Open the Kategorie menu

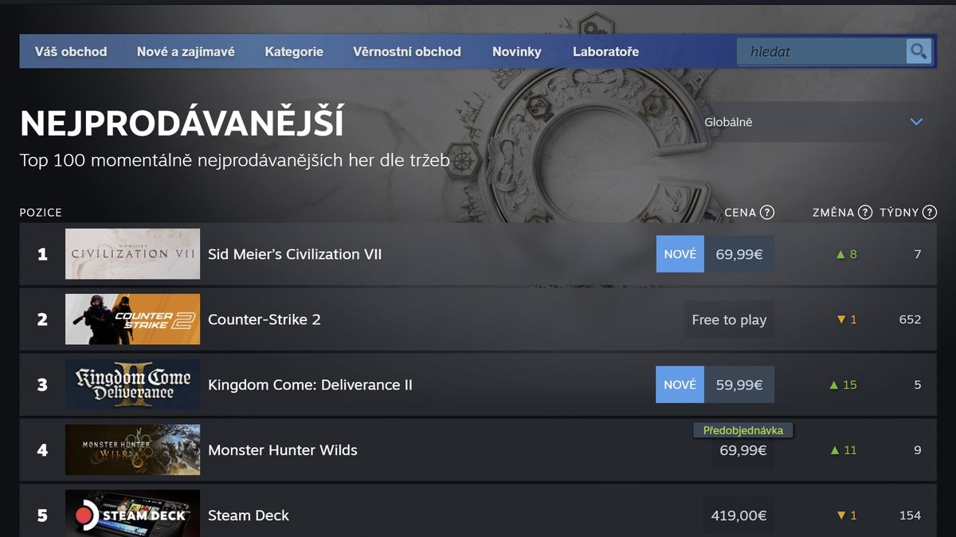(x=294, y=51)
